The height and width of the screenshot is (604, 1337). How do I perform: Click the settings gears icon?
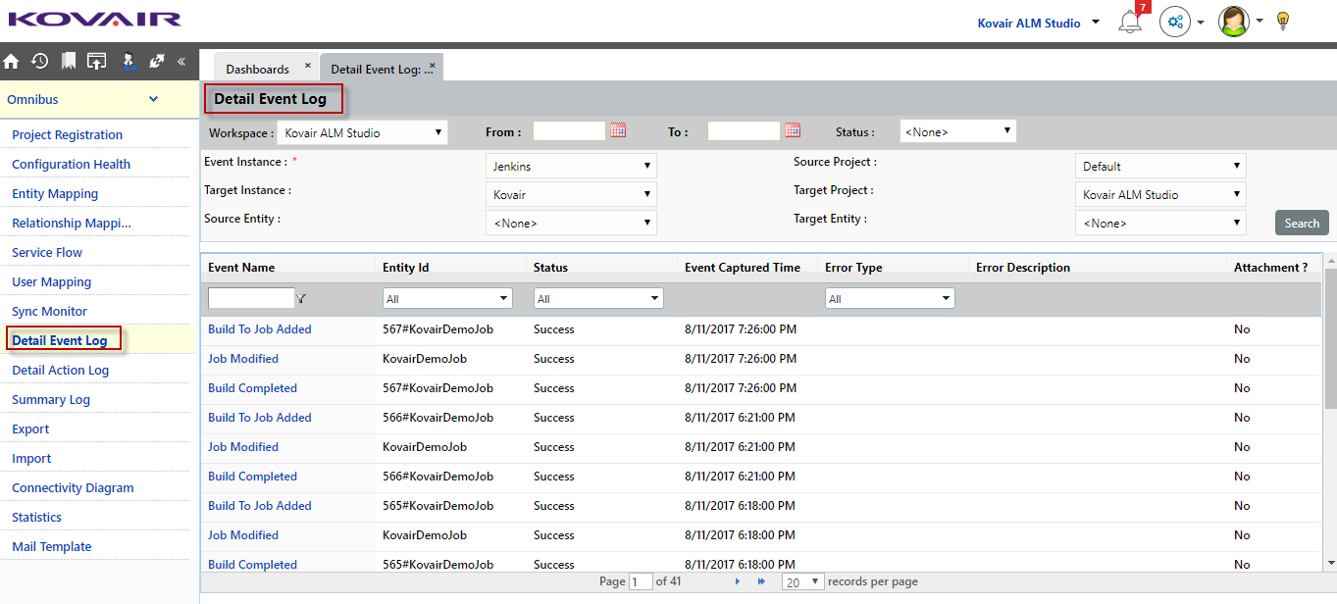coord(1174,22)
